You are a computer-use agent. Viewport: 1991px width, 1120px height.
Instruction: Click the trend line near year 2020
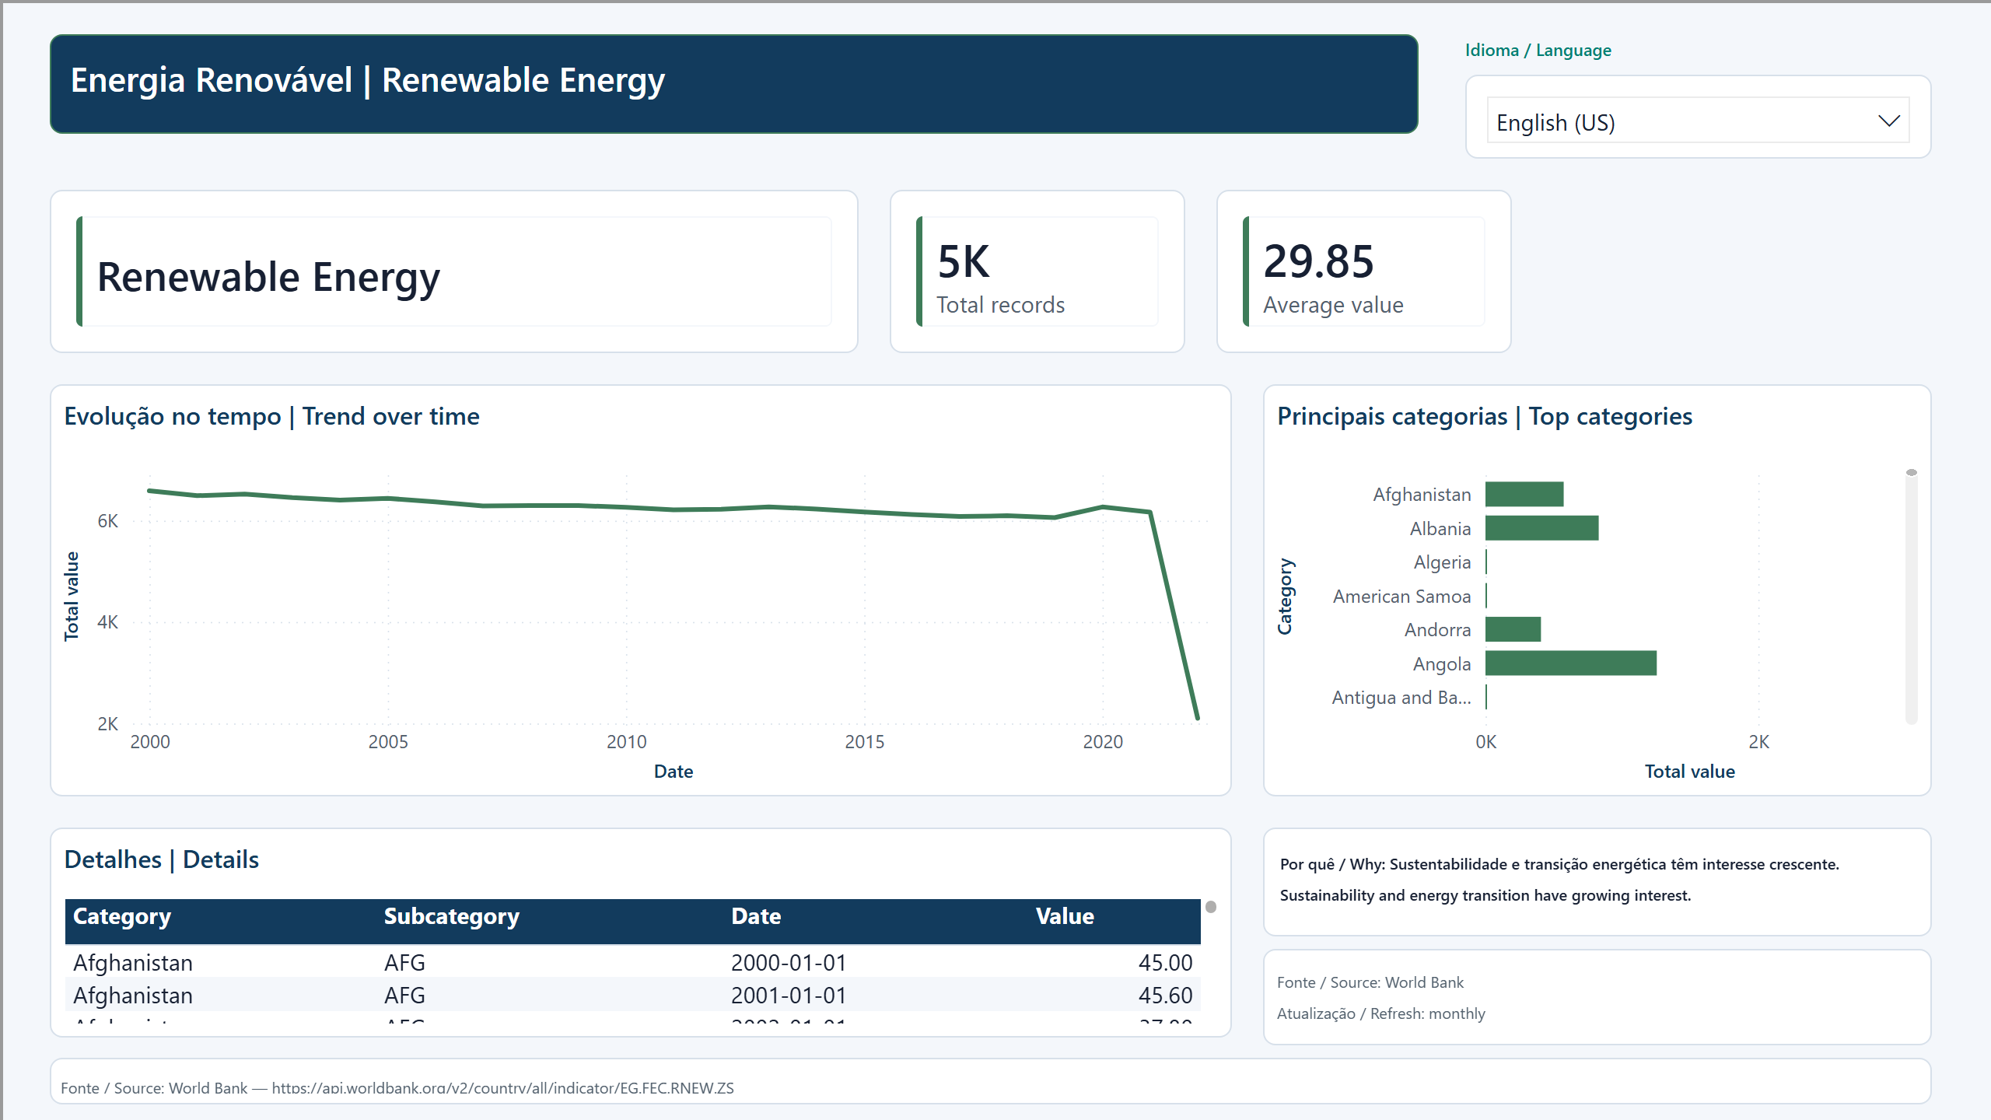[1103, 507]
